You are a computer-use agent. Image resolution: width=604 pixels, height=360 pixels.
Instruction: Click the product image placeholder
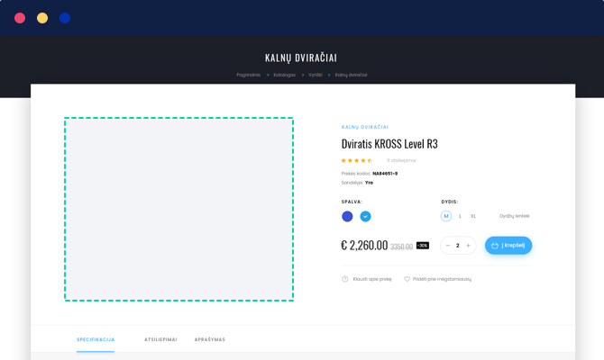[178, 209]
